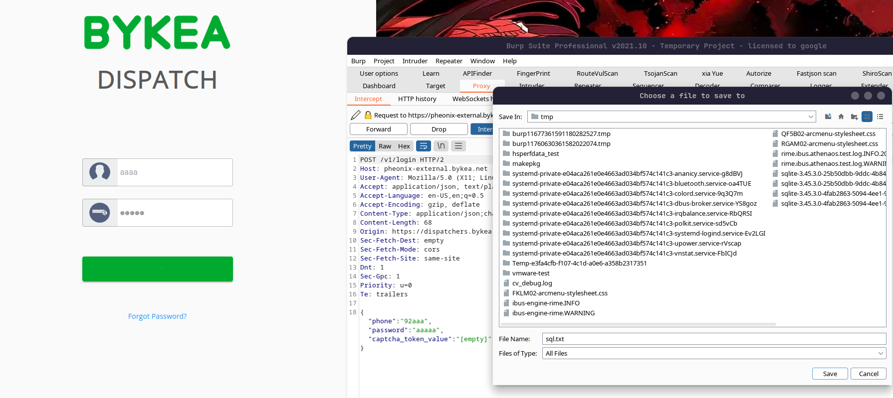The image size is (893, 398).
Task: Open the Help menu
Action: [x=510, y=61]
